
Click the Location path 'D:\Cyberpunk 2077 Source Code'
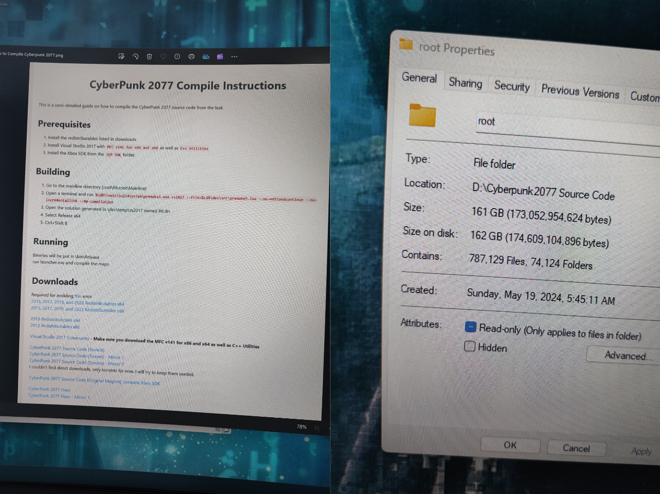543,190
